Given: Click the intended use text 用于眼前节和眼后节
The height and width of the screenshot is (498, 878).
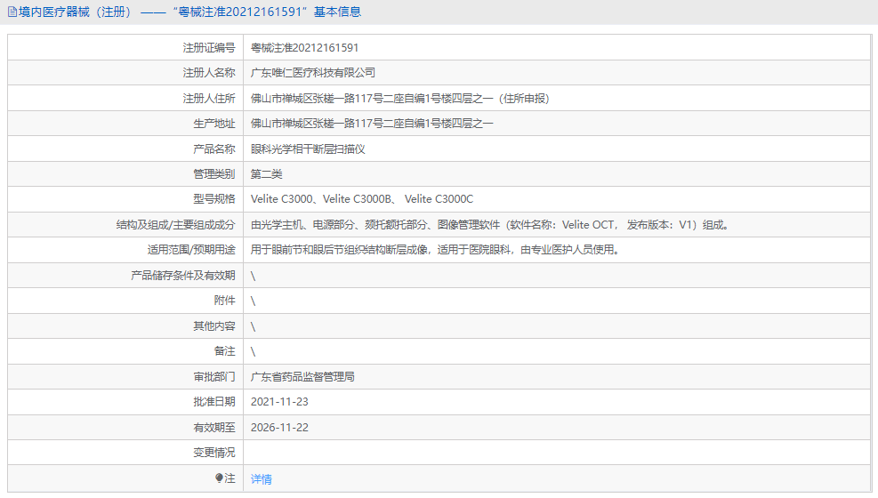Looking at the screenshot, I should [x=436, y=250].
